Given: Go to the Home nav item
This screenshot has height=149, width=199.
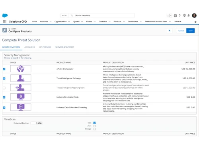Looking at the screenshot, I should pyautogui.click(x=34, y=21).
